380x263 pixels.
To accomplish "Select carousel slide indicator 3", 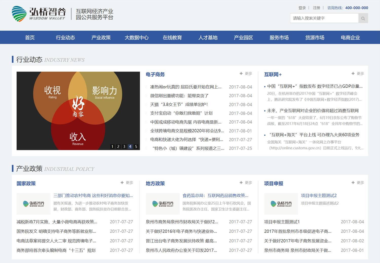I will 124,146.
